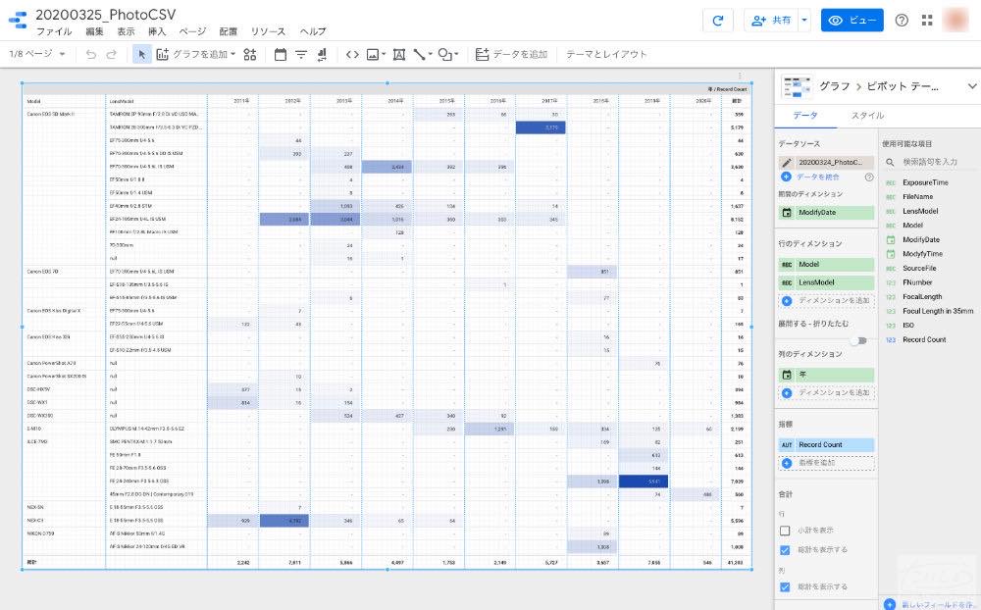
Task: Click the ABC type icon on LensModel row dimension
Action: coord(787,282)
